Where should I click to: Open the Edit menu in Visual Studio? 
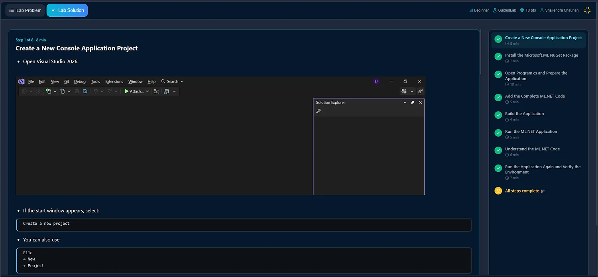click(x=42, y=81)
